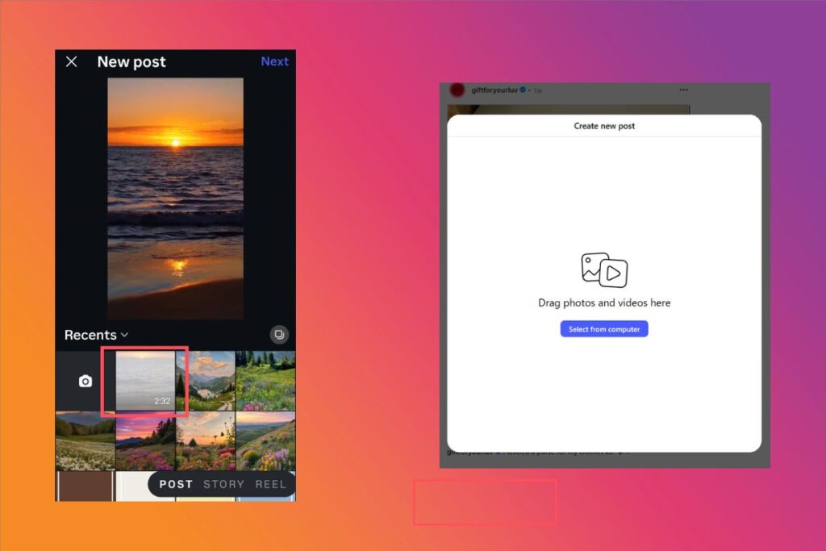Click the Select from computer button
This screenshot has height=551, width=826.
pyautogui.click(x=603, y=328)
